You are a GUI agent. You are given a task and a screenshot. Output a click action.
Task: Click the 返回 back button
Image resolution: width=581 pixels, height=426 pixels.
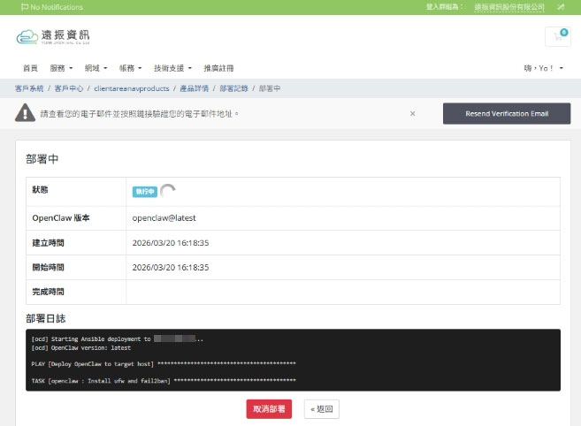click(321, 409)
